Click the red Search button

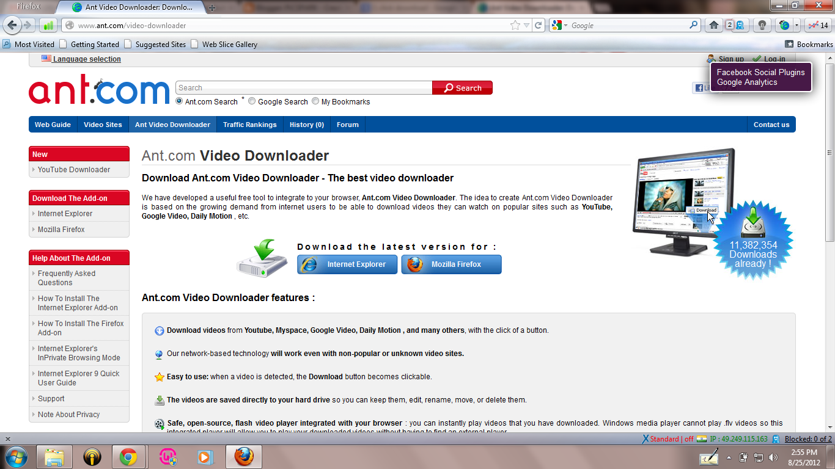(462, 88)
